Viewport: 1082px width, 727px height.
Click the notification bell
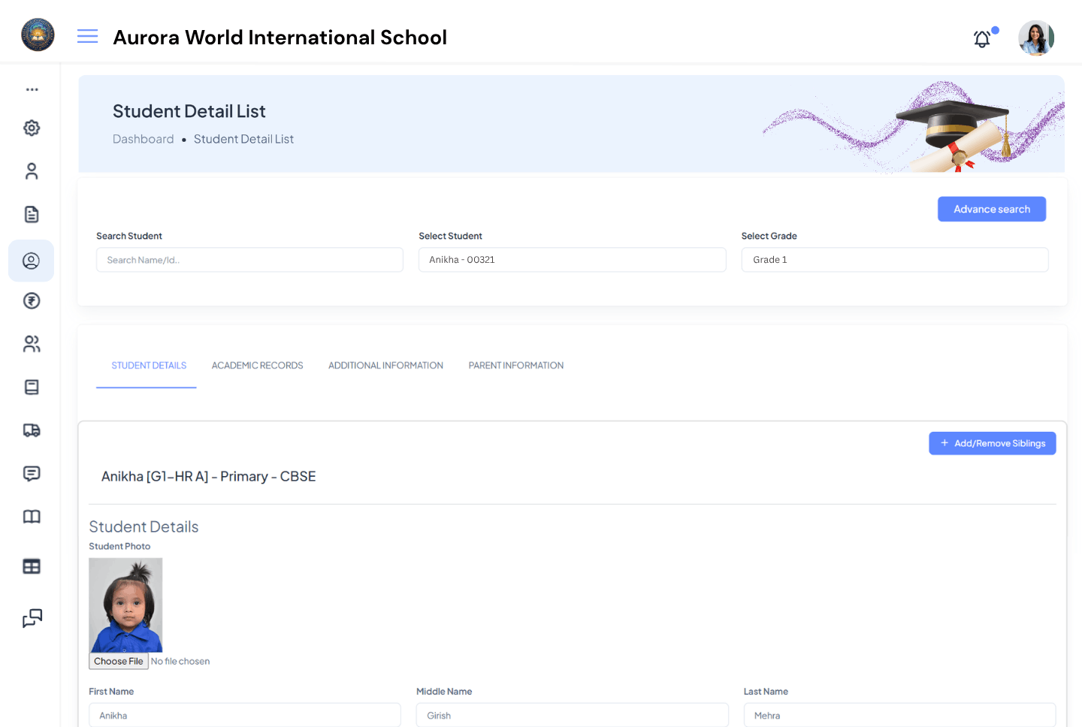(982, 38)
